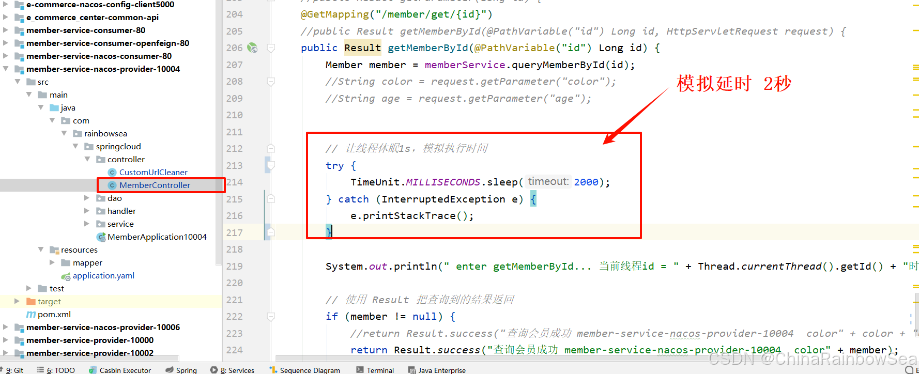Fold the if block at line 222
Viewport: 919px width, 374px height.
271,316
